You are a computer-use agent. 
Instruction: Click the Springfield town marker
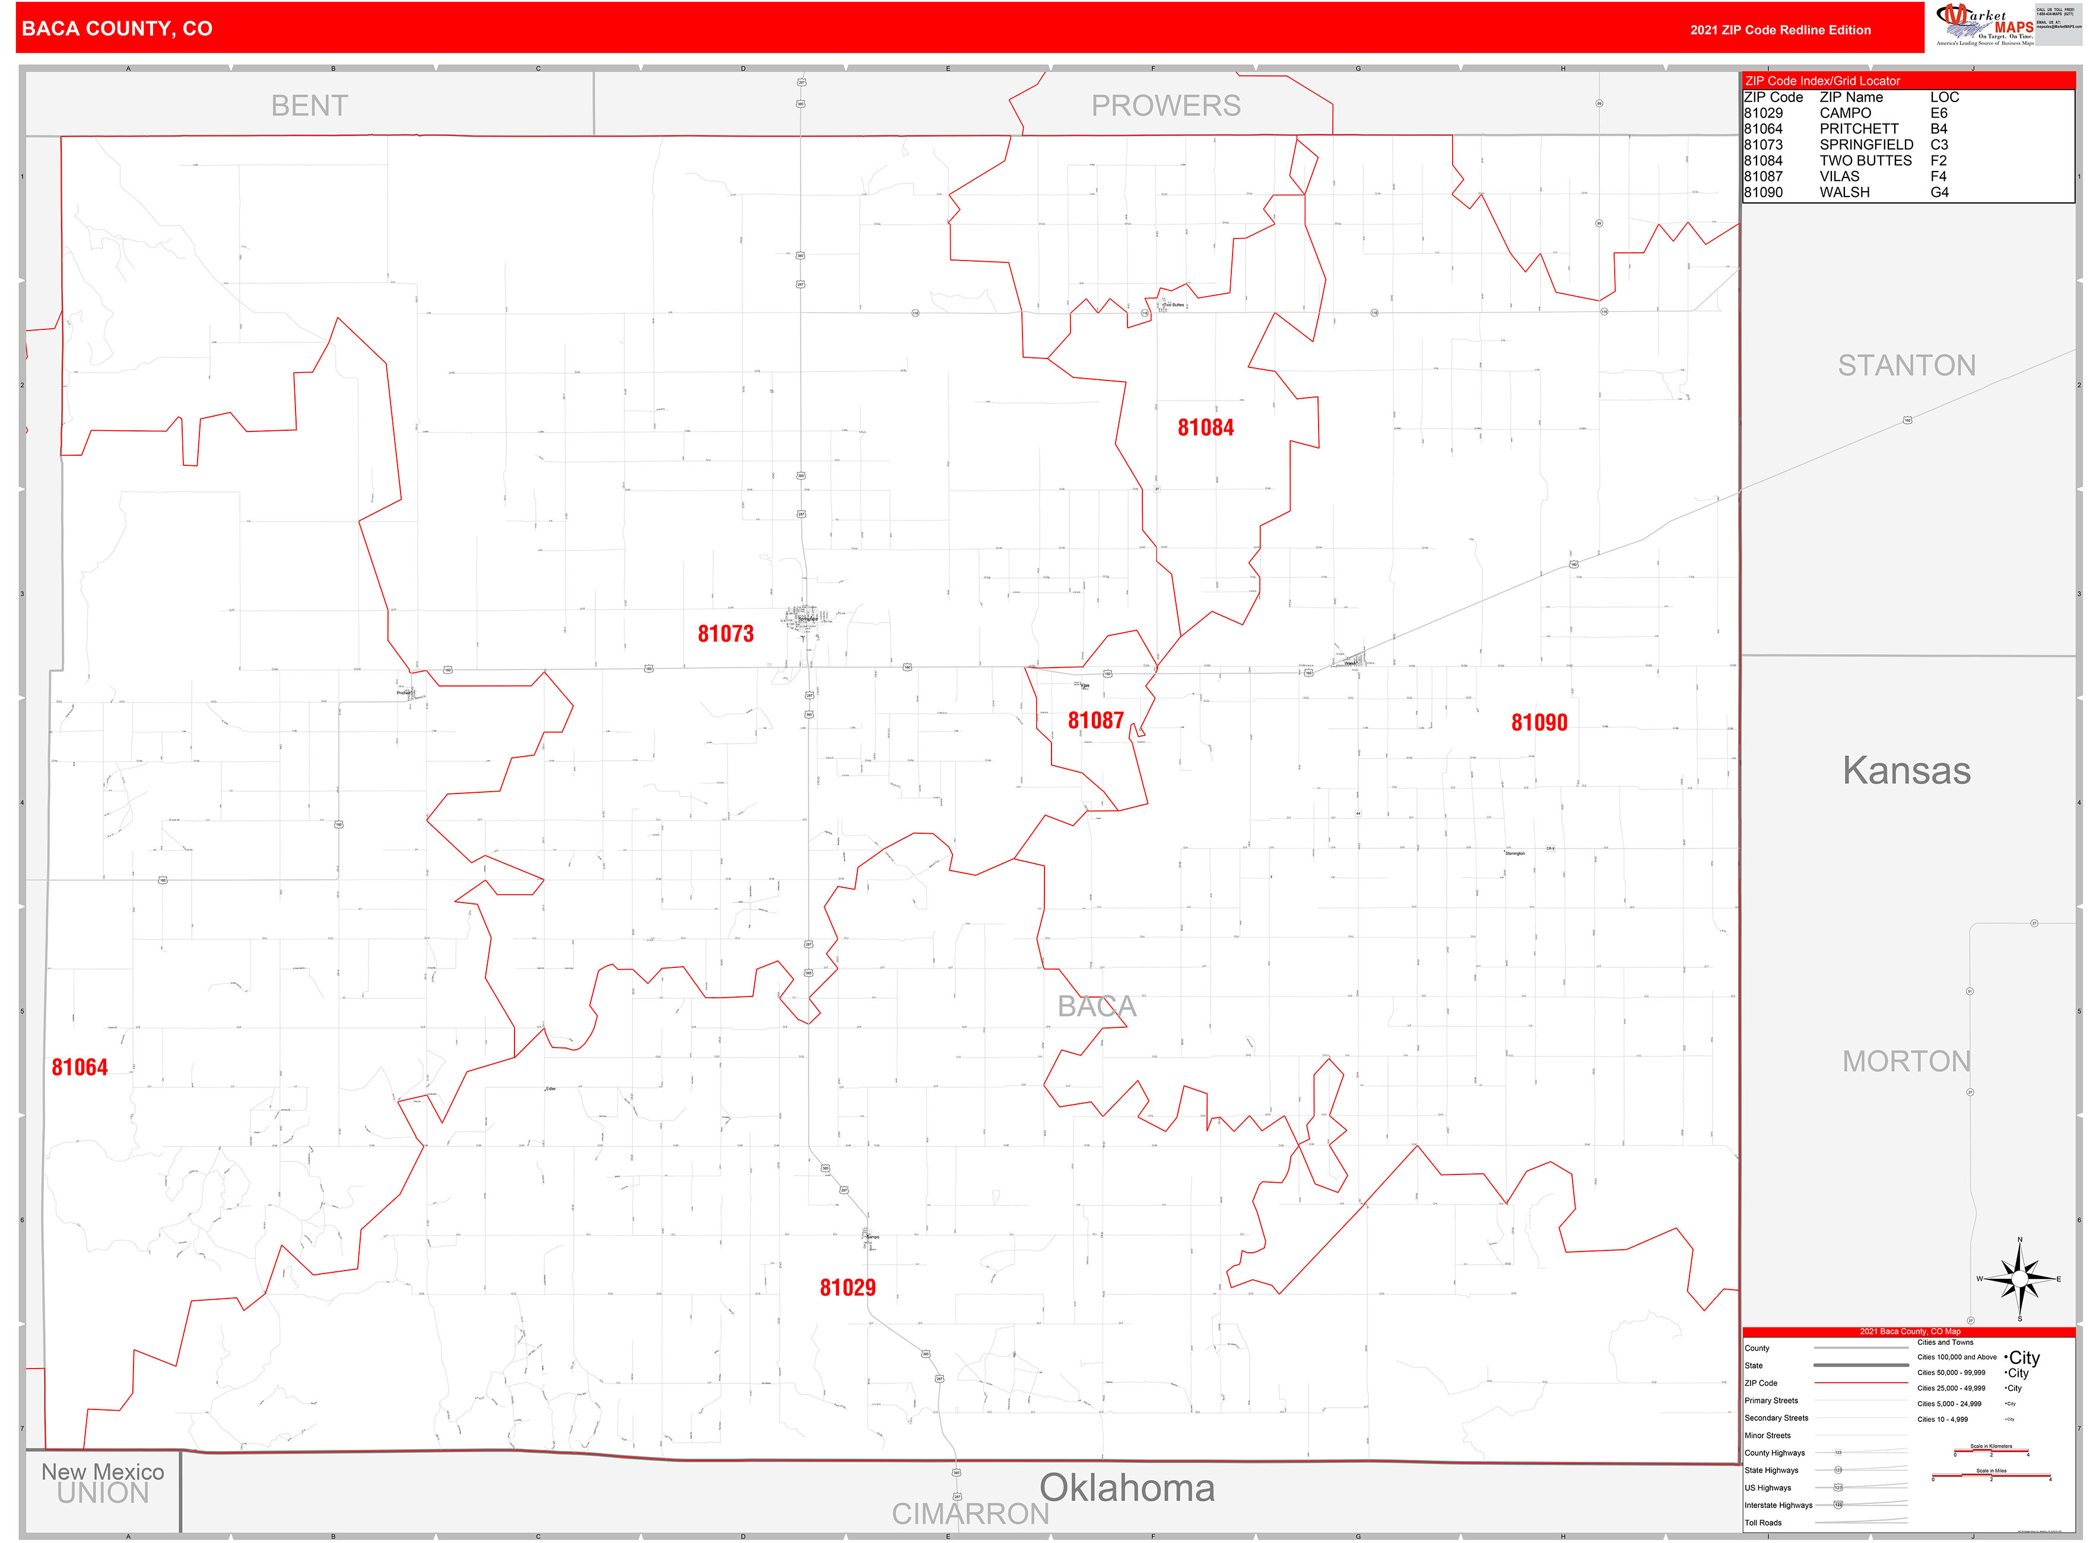(809, 618)
